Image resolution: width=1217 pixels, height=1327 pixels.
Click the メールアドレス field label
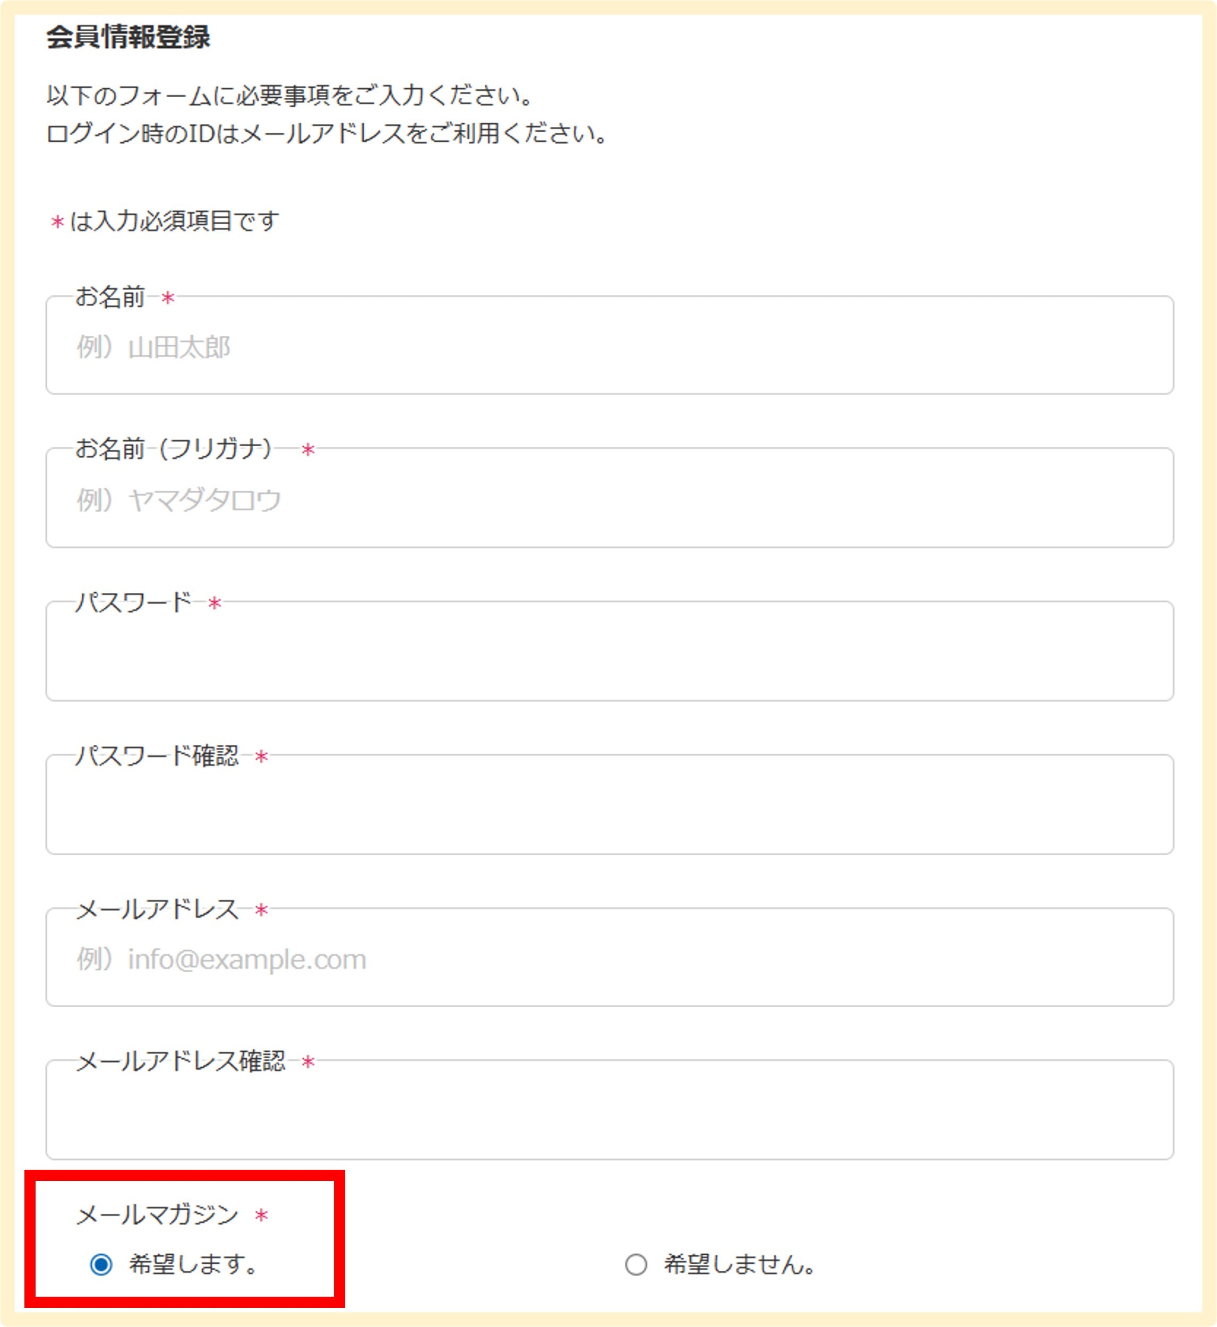[157, 909]
